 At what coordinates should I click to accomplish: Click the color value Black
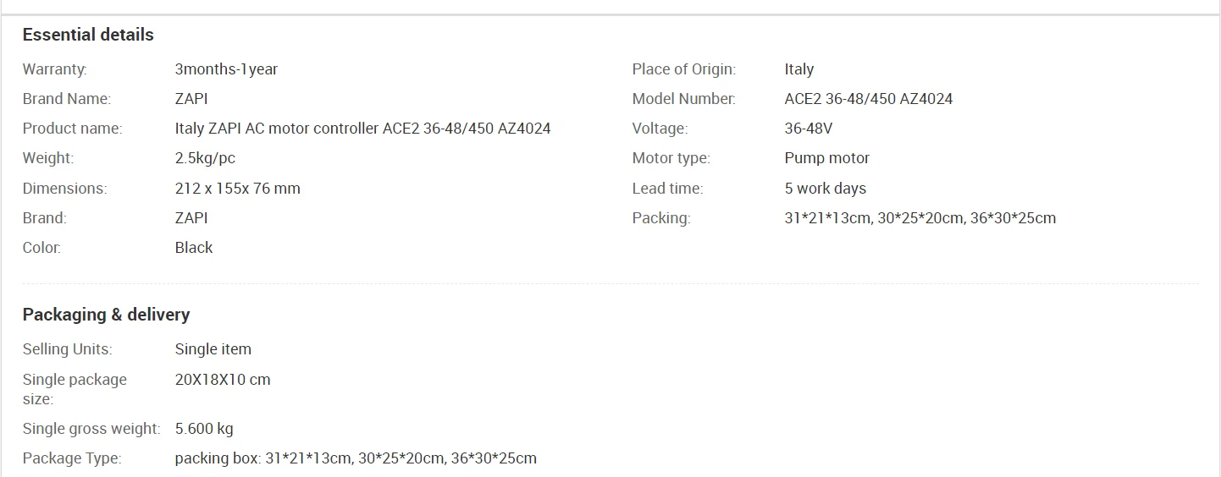click(194, 248)
